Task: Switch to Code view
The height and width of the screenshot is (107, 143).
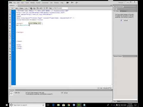Action: click(x=12, y=8)
